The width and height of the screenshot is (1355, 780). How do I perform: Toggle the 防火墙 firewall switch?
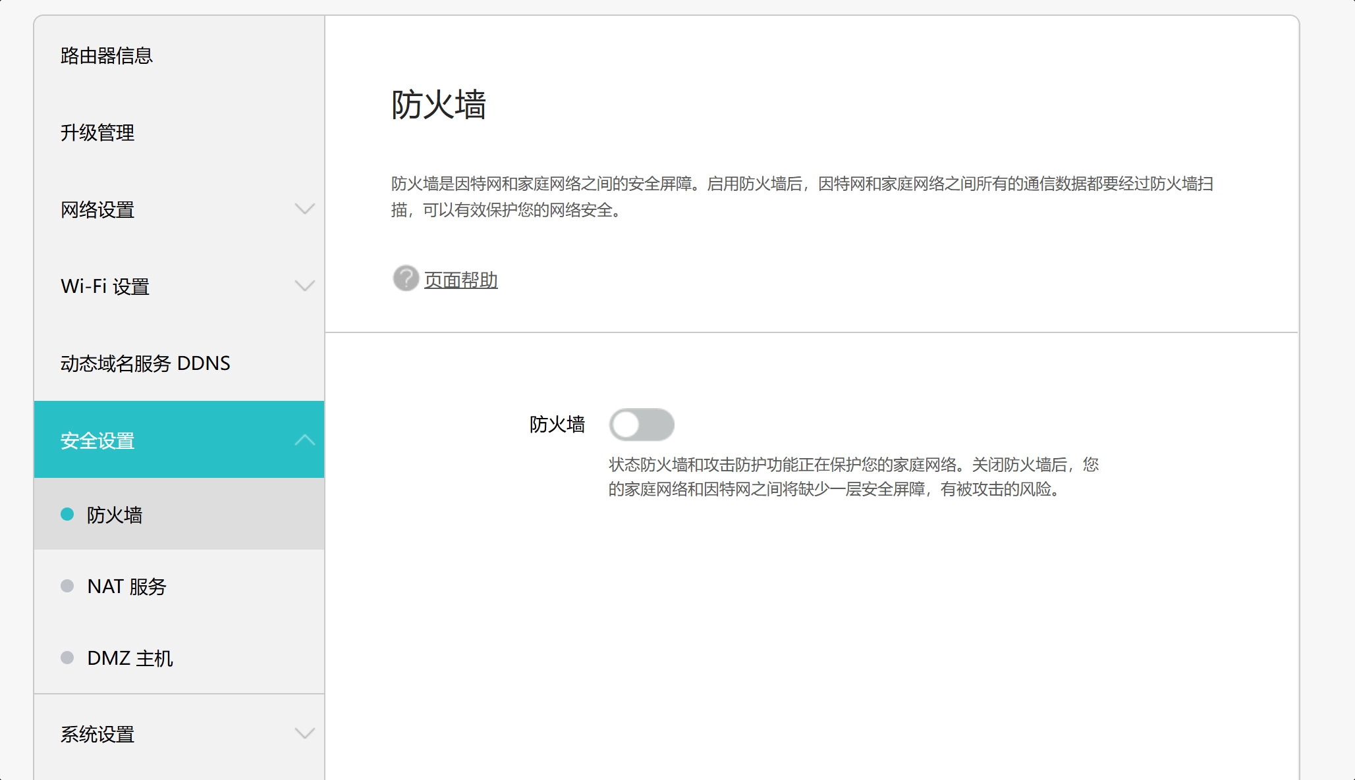[x=641, y=425]
